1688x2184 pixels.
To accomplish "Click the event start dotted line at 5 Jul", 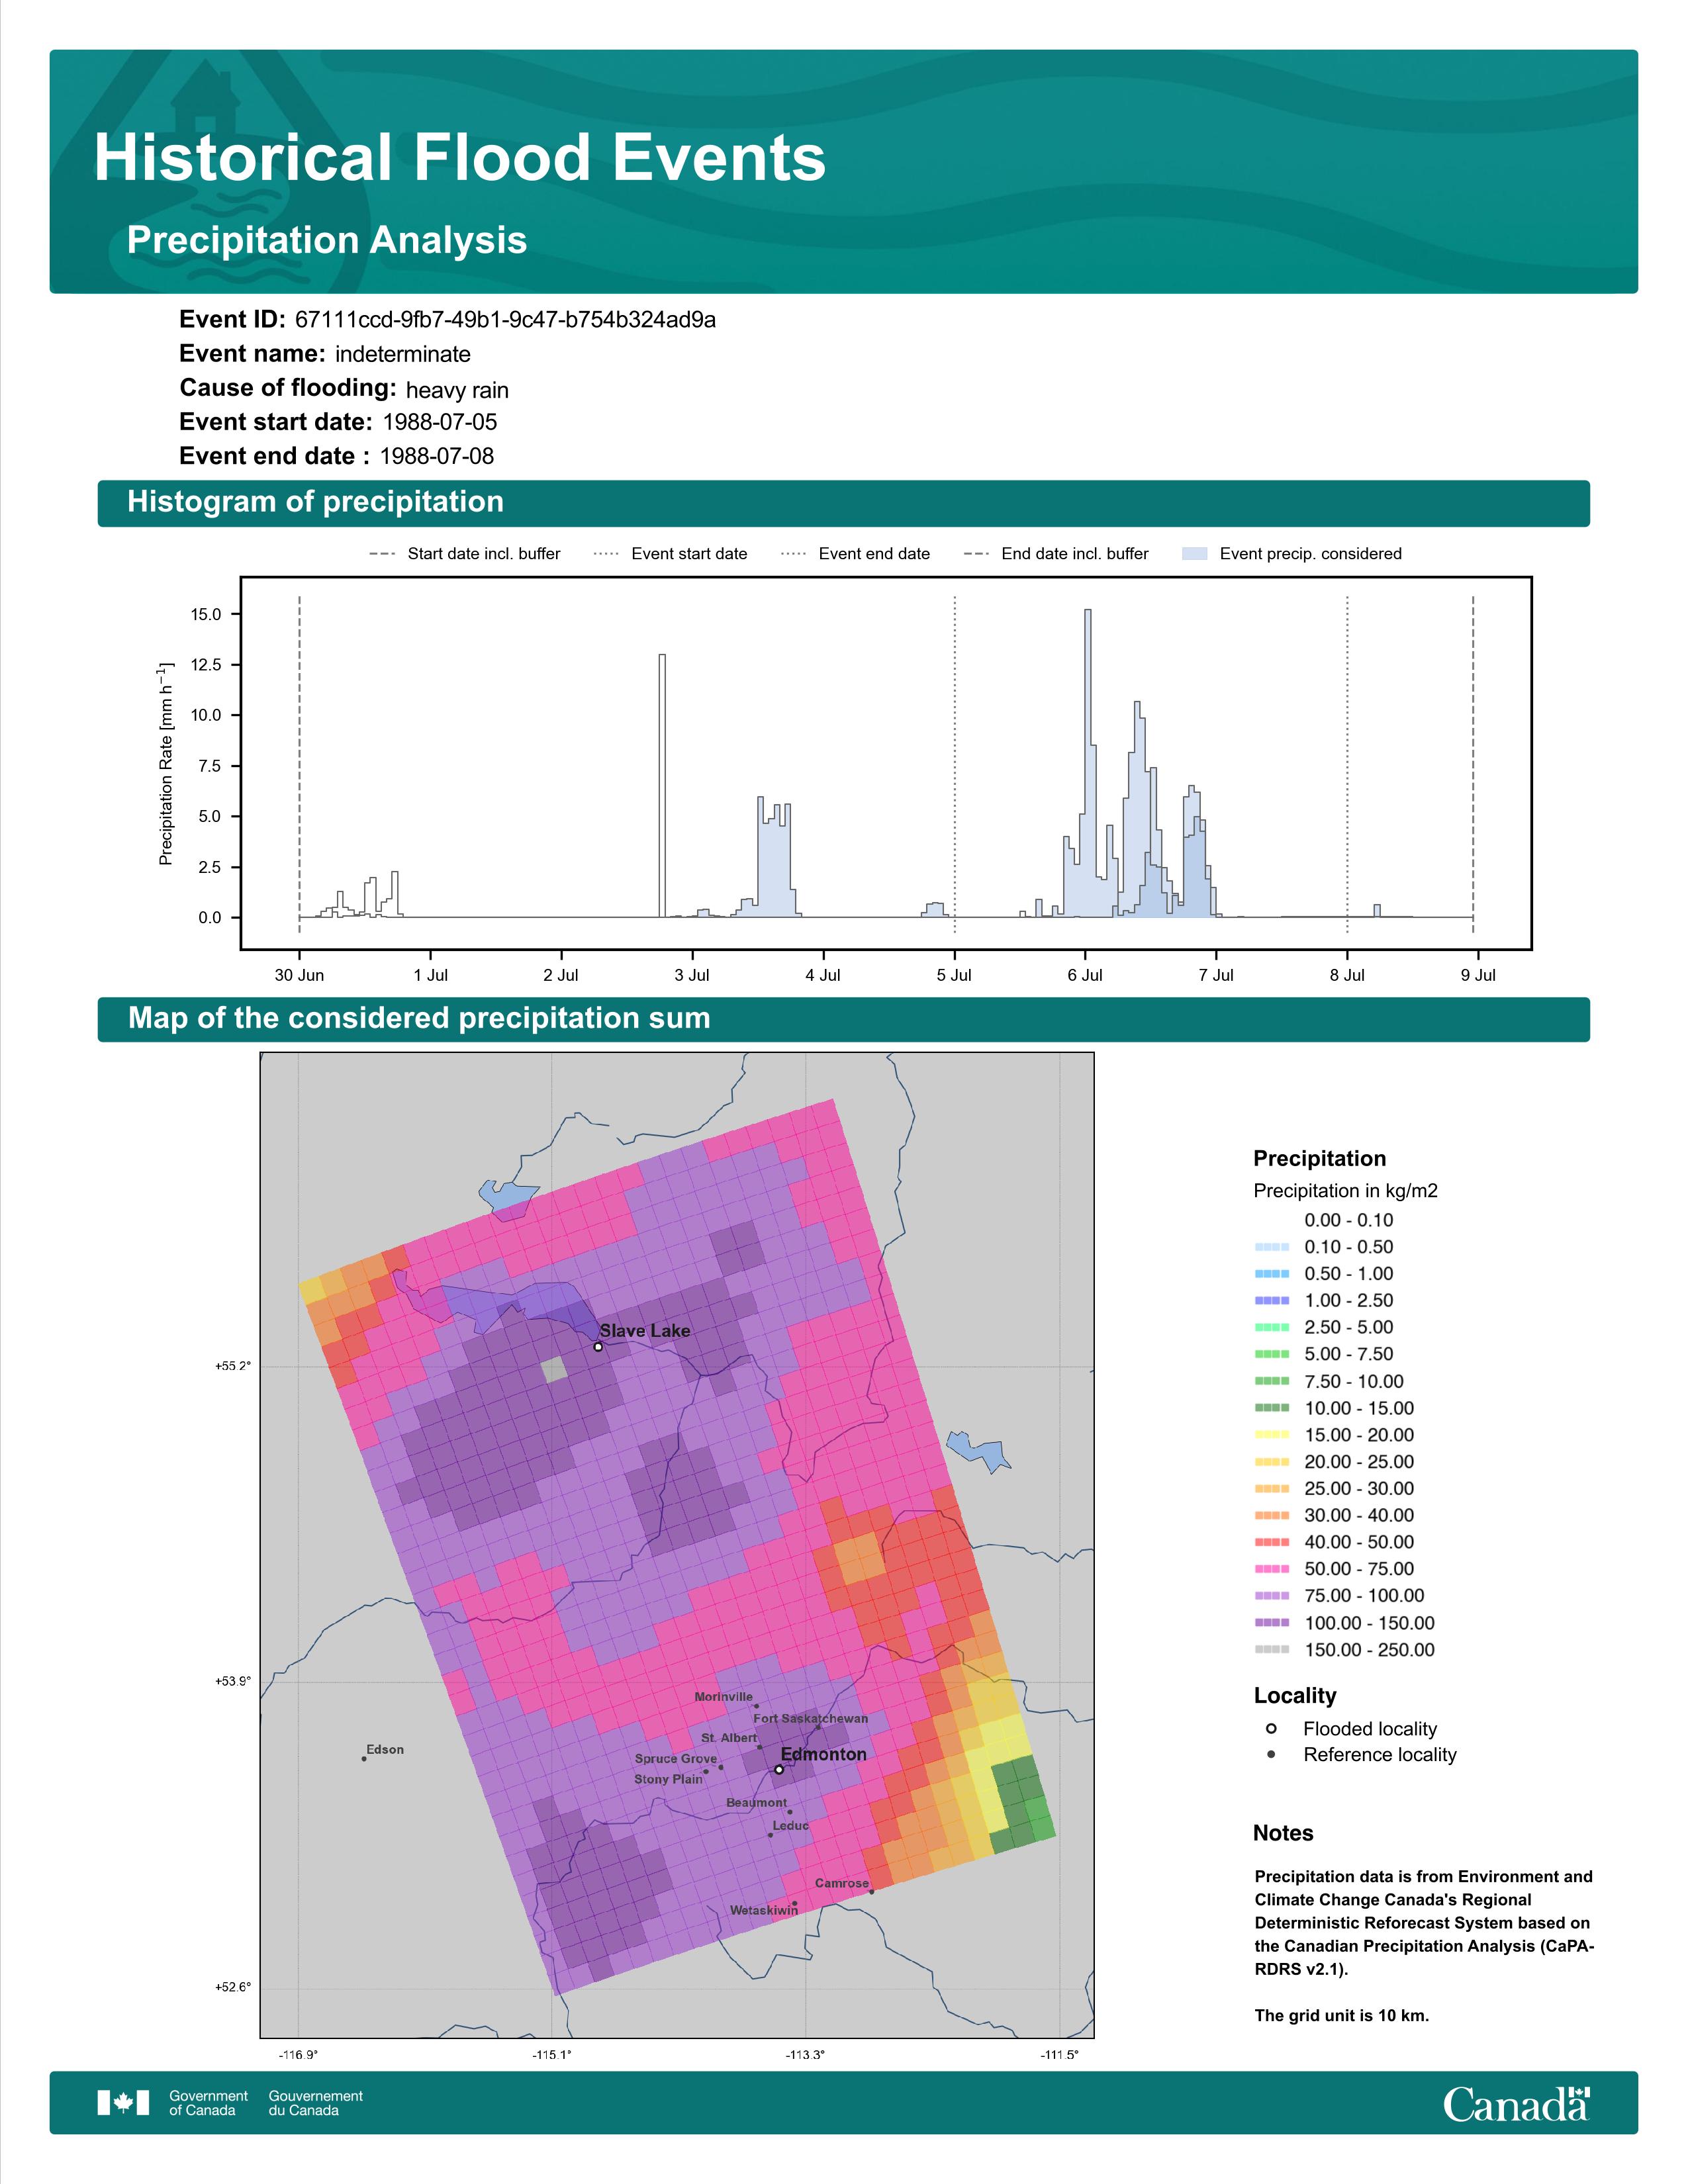I will (x=955, y=765).
